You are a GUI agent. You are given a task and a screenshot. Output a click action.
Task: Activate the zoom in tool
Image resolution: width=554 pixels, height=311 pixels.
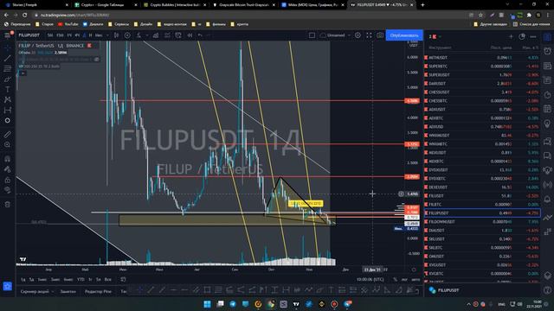point(7,144)
